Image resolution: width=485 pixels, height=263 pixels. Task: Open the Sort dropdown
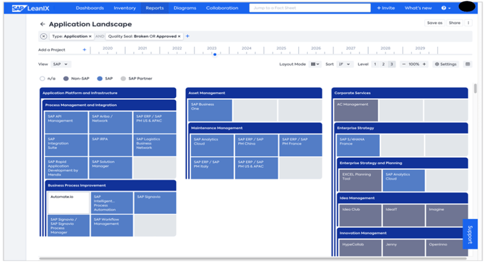(x=344, y=64)
